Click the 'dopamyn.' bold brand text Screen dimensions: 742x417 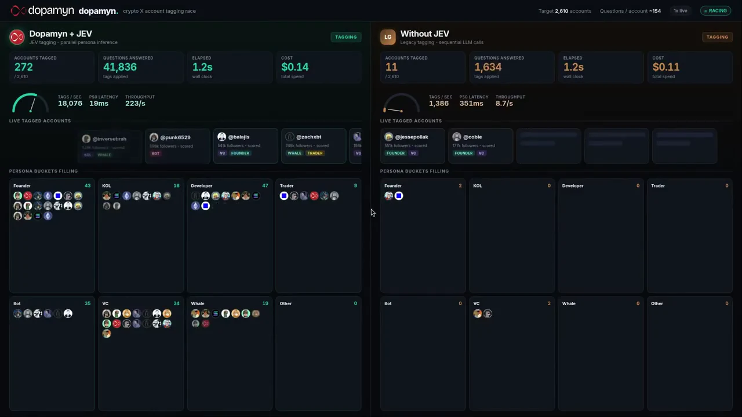[98, 11]
